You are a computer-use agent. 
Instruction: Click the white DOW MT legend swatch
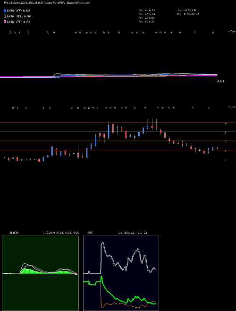coord(5,16)
